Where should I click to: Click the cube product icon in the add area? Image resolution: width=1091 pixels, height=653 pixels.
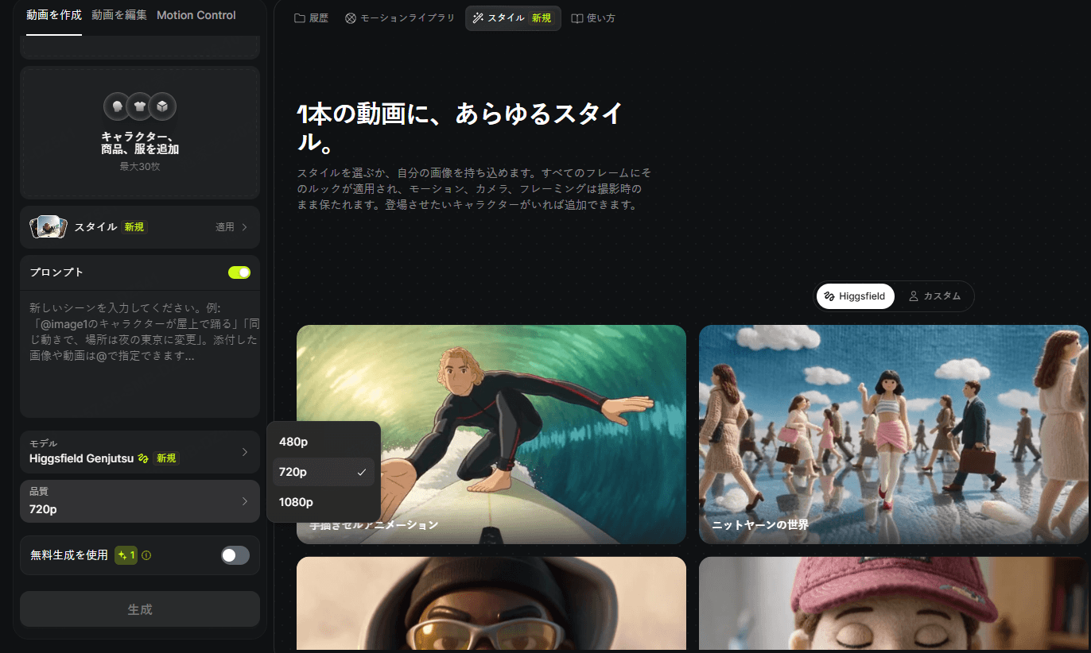tap(162, 106)
